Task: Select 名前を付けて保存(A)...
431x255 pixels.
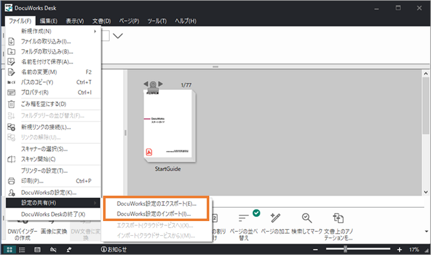Action: pos(53,62)
